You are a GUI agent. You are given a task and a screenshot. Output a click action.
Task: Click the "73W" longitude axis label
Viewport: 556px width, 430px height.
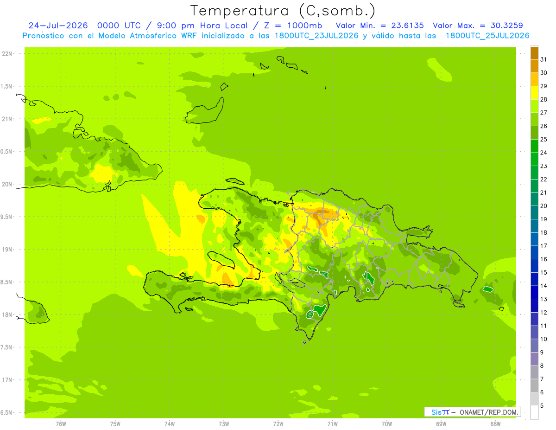[x=224, y=424]
